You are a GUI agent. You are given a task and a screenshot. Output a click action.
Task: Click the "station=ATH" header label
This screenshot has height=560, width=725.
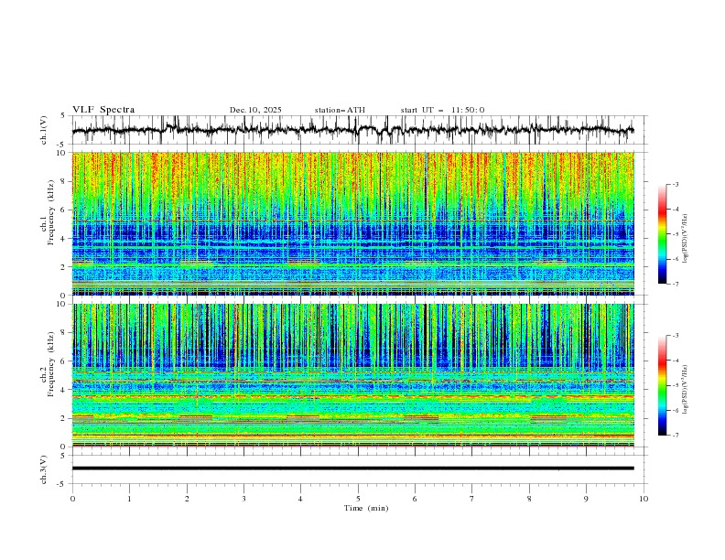340,110
